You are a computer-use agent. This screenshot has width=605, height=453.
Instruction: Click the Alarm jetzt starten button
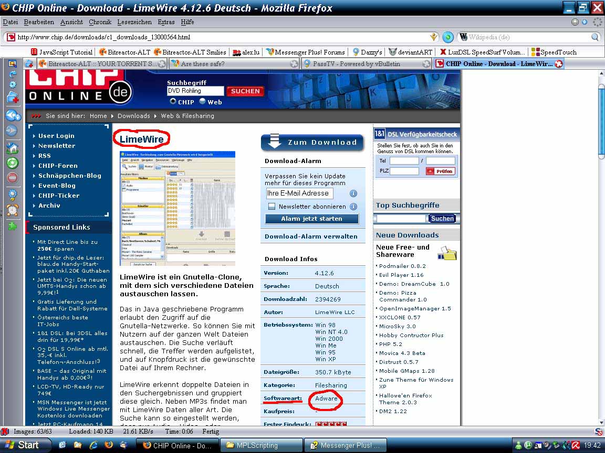pos(311,219)
